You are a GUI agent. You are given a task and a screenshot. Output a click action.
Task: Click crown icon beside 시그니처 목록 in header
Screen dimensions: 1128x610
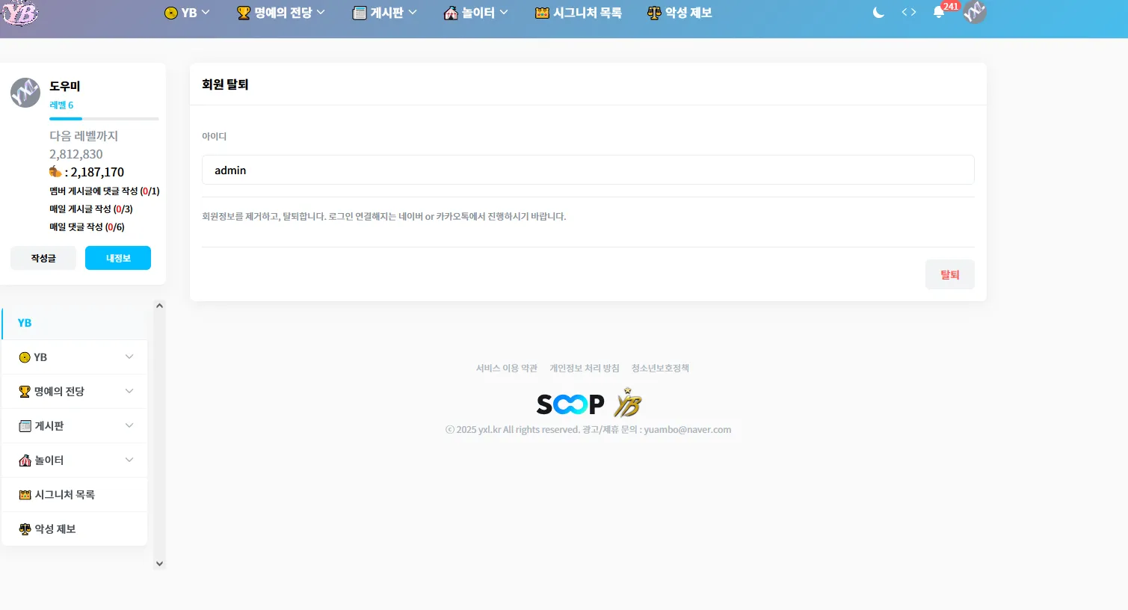pos(542,13)
